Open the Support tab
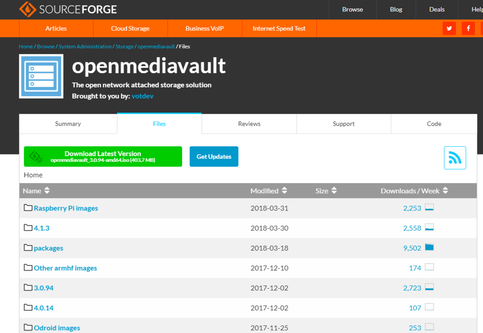This screenshot has height=333, width=483. tap(344, 124)
